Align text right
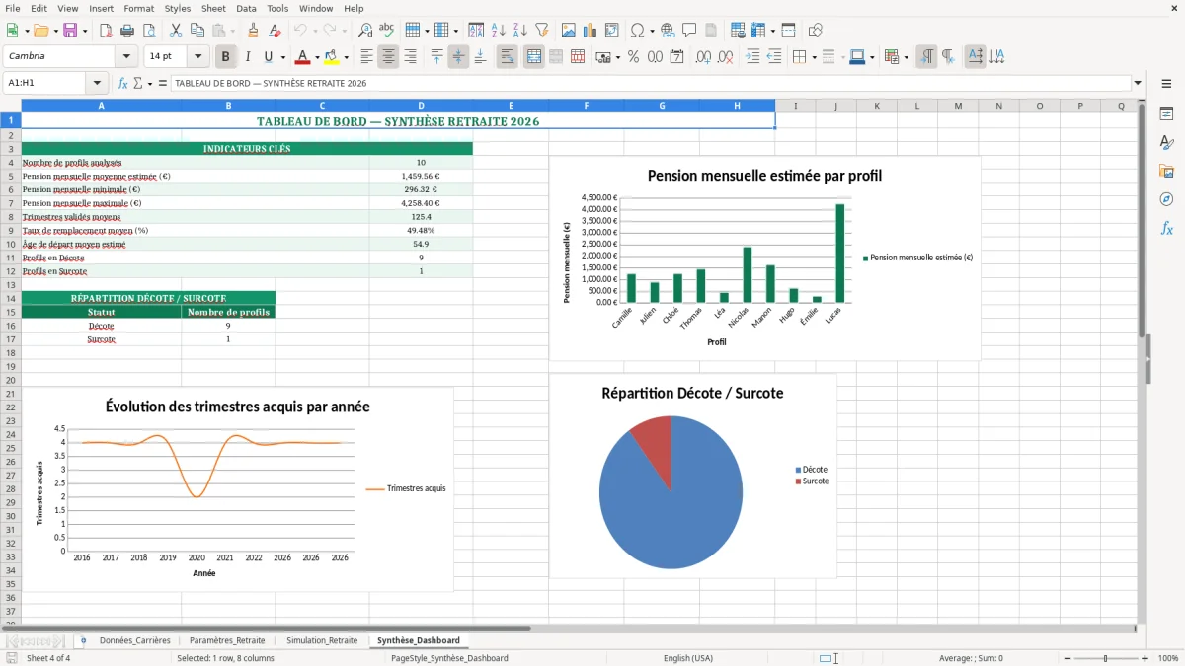Image resolution: width=1185 pixels, height=666 pixels. click(410, 57)
